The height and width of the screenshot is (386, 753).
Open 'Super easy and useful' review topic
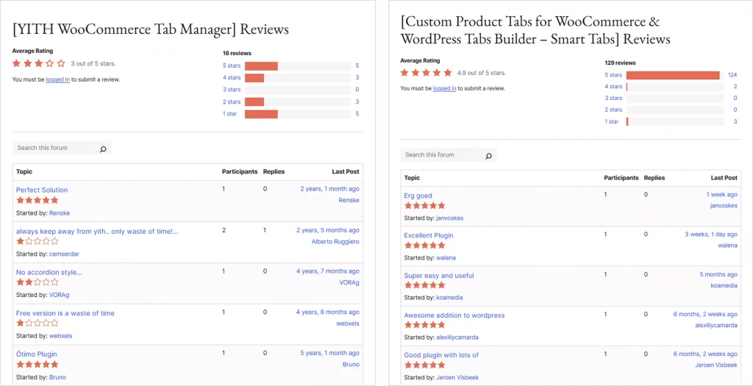tap(439, 276)
